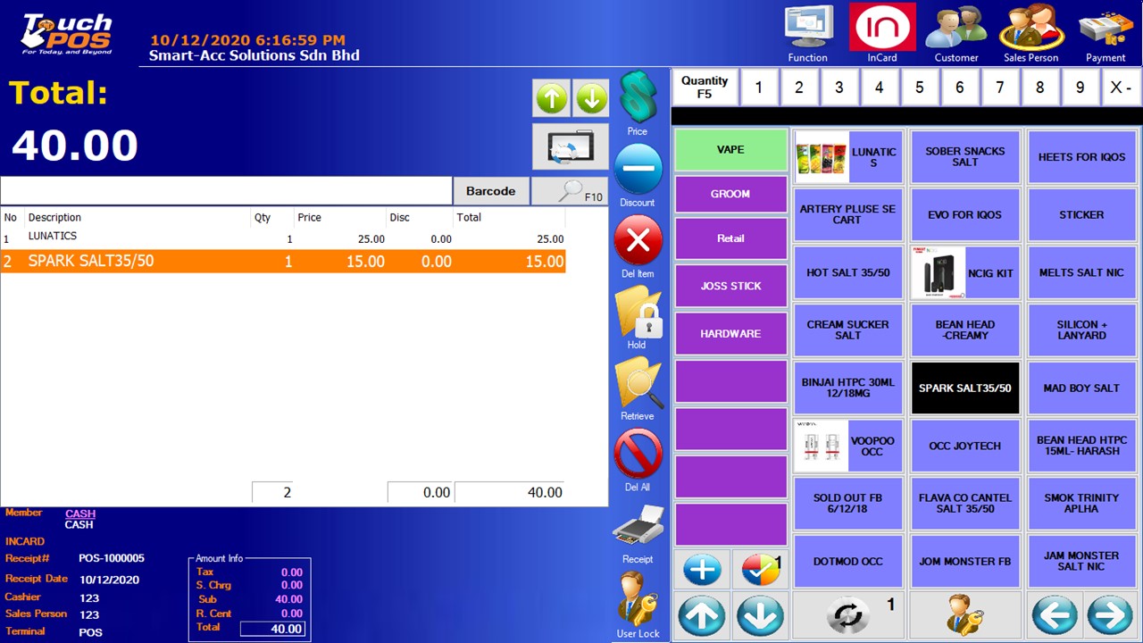Image resolution: width=1143 pixels, height=643 pixels.
Task: Go to previous product page arrow
Action: (1054, 616)
